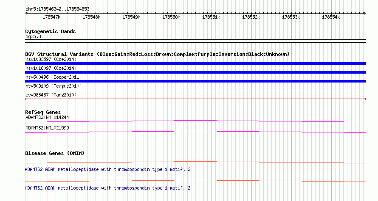Viewport: 378px width, 201px height.
Task: Click the lower orange OMIM gene line
Action: point(195,181)
